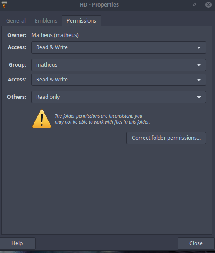Click the matheus group combo box
This screenshot has width=215, height=253.
[119, 65]
